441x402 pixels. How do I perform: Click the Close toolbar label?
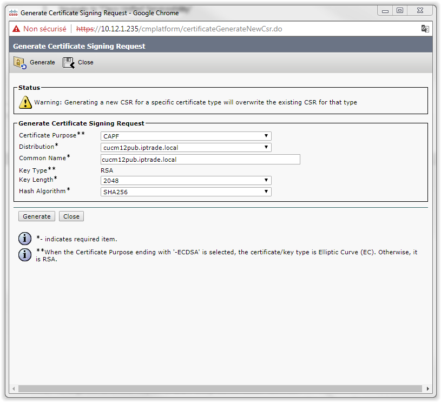tap(85, 62)
